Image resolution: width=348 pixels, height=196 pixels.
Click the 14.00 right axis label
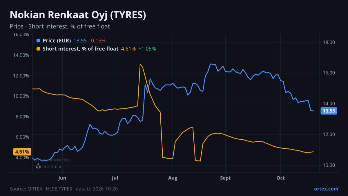(329, 104)
